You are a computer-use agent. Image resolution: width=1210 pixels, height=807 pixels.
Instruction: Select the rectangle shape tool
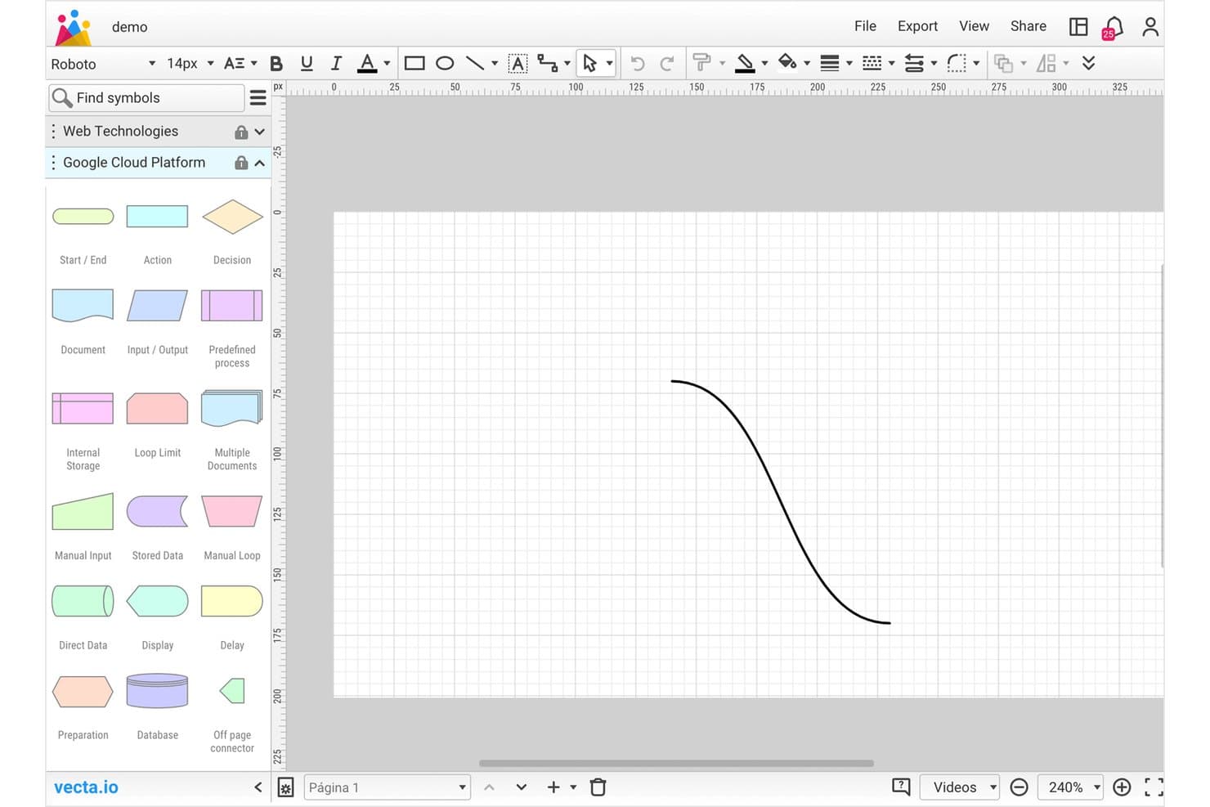pyautogui.click(x=415, y=63)
